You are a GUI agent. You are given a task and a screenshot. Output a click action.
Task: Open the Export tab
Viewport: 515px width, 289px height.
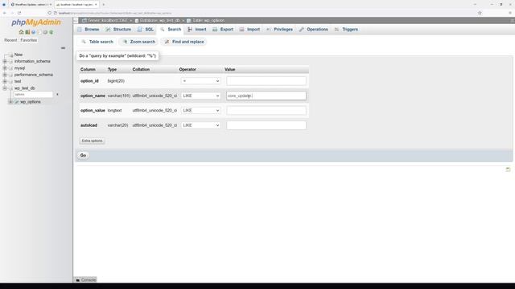tap(223, 30)
